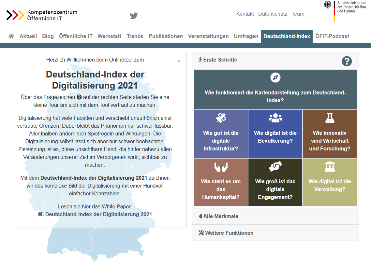Screen dimensions: 371x267
Task: Open the Twitter bird icon link
Action: click(x=134, y=16)
